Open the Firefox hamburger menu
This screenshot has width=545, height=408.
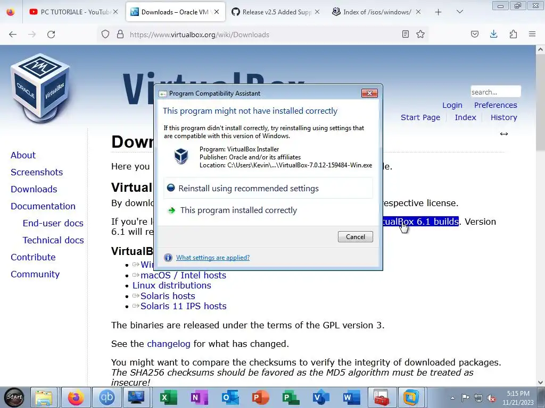coord(532,34)
